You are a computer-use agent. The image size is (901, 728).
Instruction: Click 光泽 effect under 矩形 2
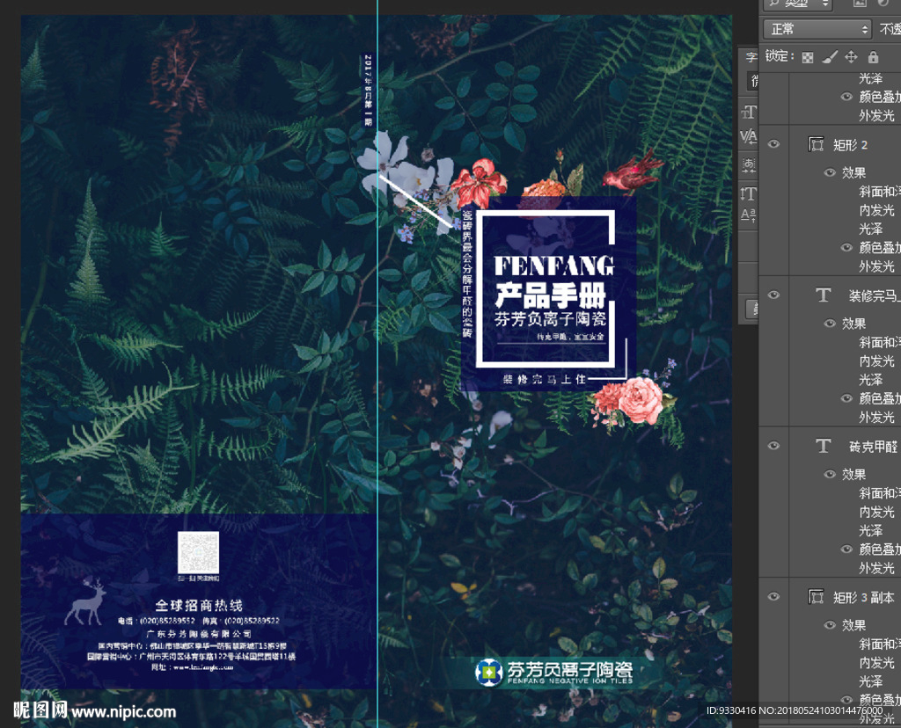click(x=870, y=229)
